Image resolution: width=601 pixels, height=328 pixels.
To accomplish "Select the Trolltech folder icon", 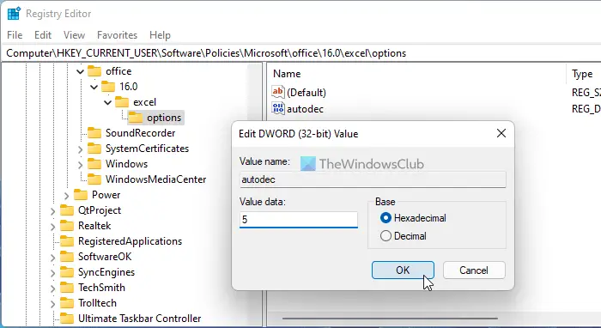I will [67, 303].
